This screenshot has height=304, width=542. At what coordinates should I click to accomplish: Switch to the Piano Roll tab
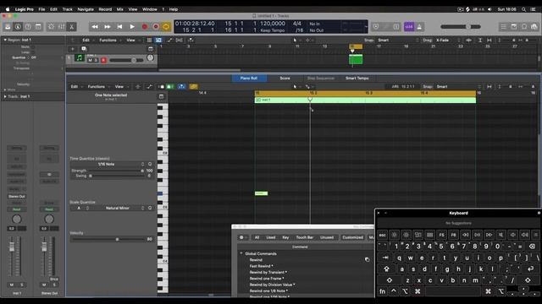249,79
